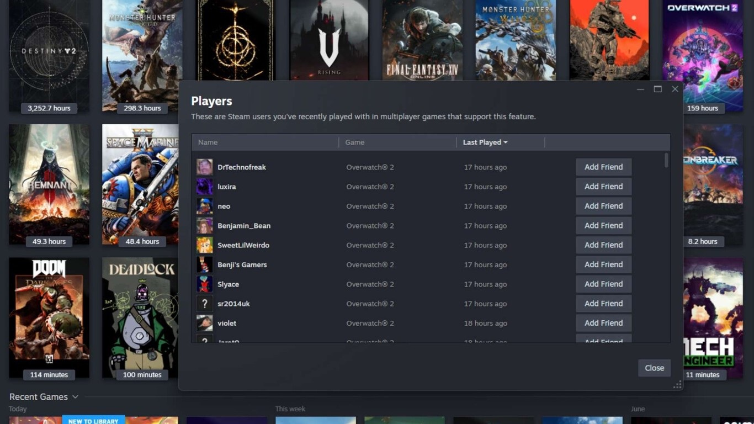The height and width of the screenshot is (424, 754).
Task: Close the Players dialog via X icon
Action: coord(675,89)
